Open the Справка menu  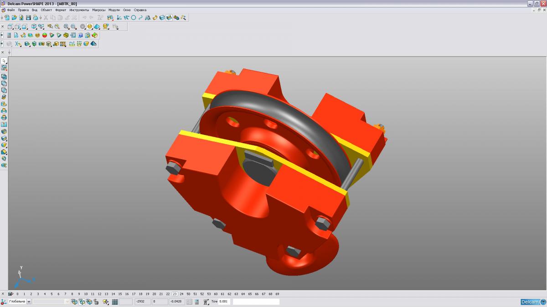coord(140,10)
